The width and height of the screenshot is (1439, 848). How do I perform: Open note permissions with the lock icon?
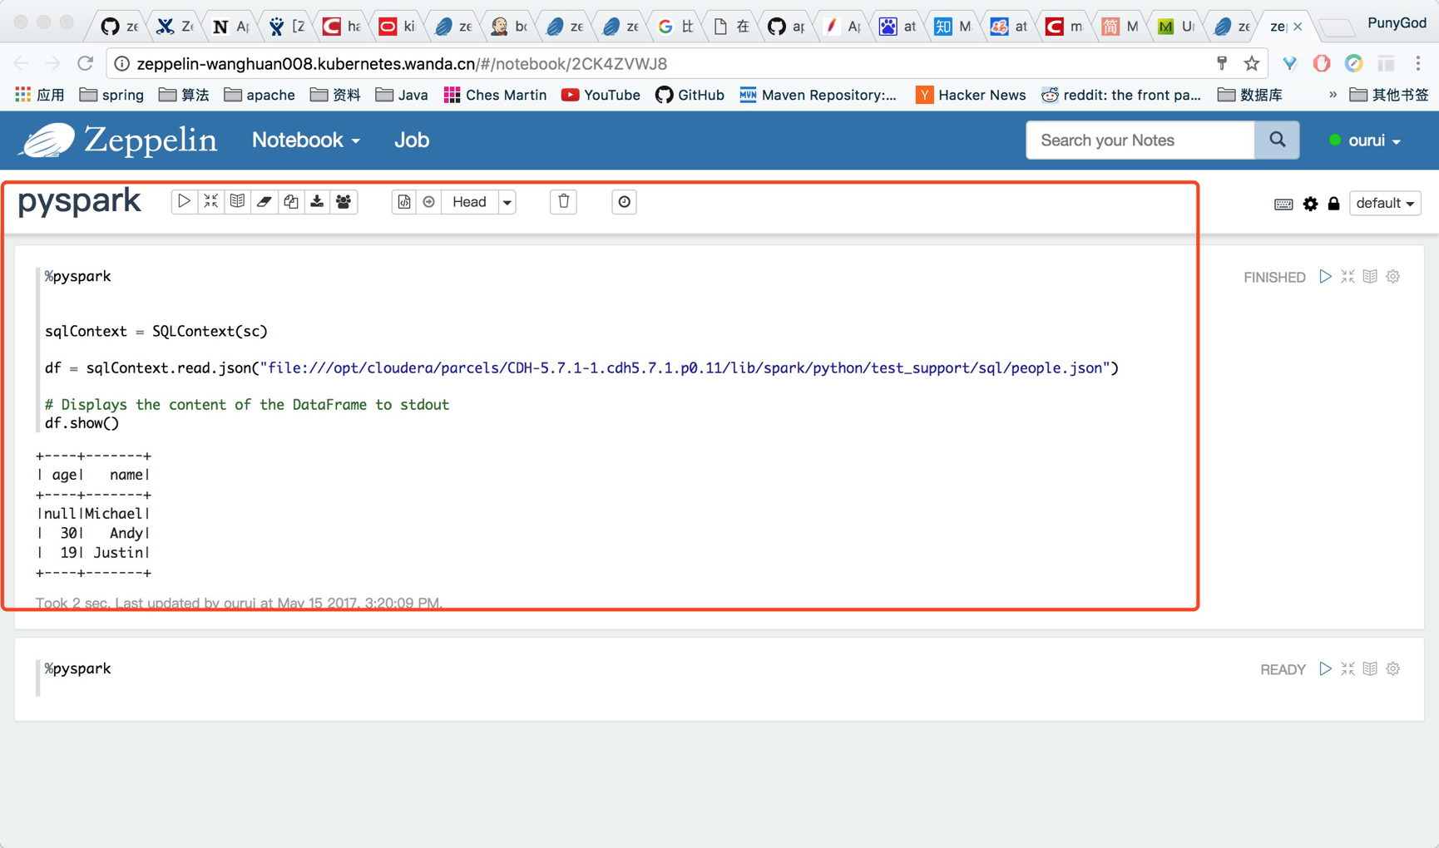coord(1333,204)
